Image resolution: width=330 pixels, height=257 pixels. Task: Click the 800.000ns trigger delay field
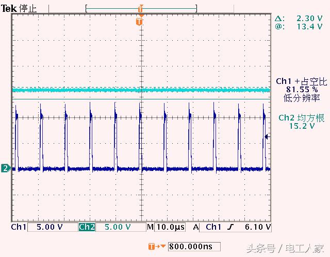[194, 247]
